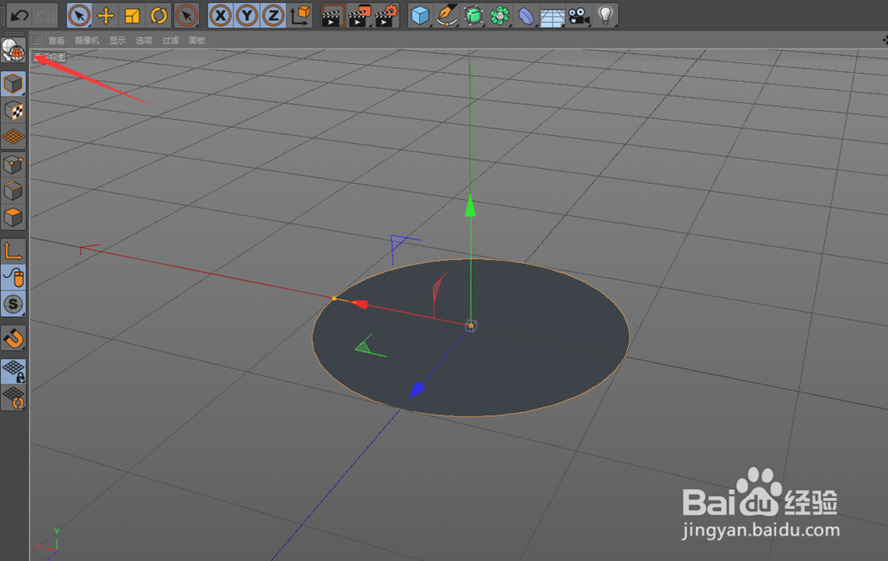Toggle the Tweak mouse mode
888x561 pixels.
13,277
